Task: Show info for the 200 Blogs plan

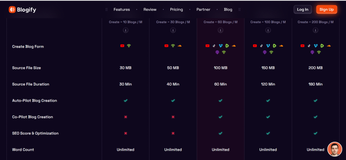Action: pyautogui.click(x=315, y=30)
